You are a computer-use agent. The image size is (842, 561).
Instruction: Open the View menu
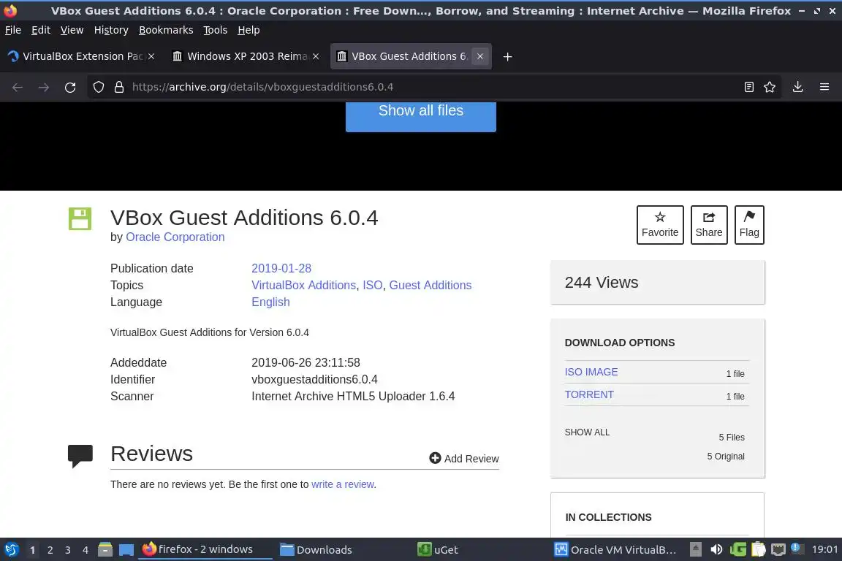[72, 30]
